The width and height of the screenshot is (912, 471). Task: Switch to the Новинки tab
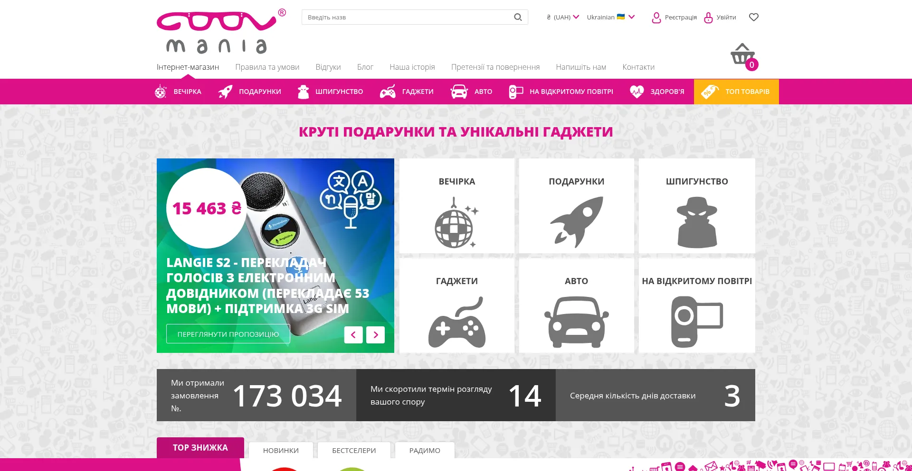[281, 450]
